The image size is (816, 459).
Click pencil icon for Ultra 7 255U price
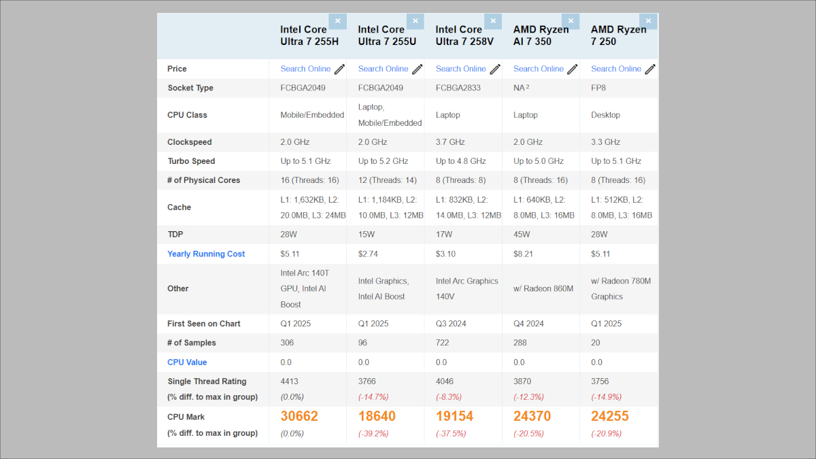[x=418, y=69]
